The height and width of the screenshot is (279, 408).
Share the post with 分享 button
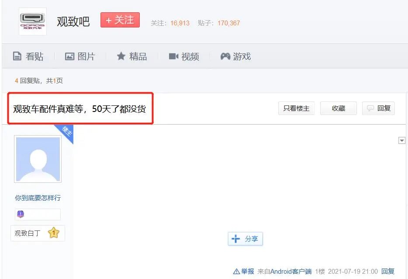tap(245, 239)
